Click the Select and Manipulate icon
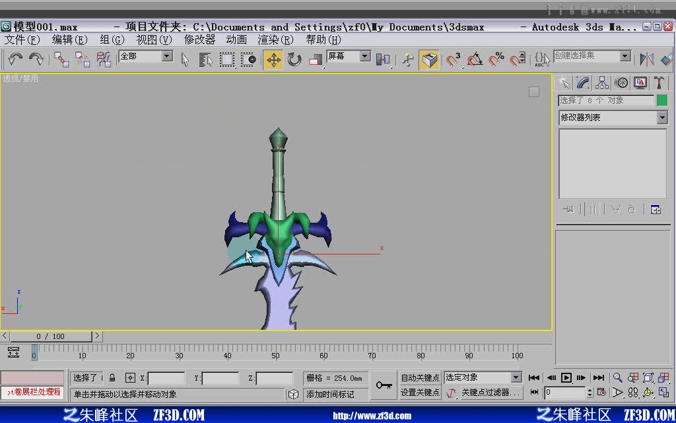Viewport: 676px width, 423px height. pos(407,59)
